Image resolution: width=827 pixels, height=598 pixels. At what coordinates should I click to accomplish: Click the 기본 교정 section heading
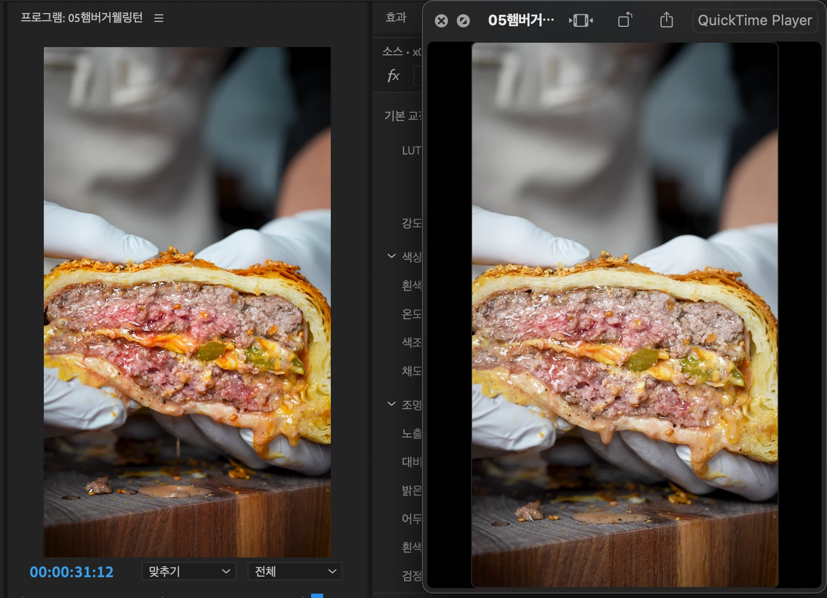tap(403, 116)
